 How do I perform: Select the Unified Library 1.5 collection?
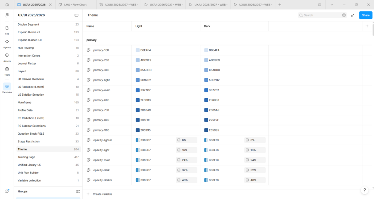pyautogui.click(x=49, y=165)
